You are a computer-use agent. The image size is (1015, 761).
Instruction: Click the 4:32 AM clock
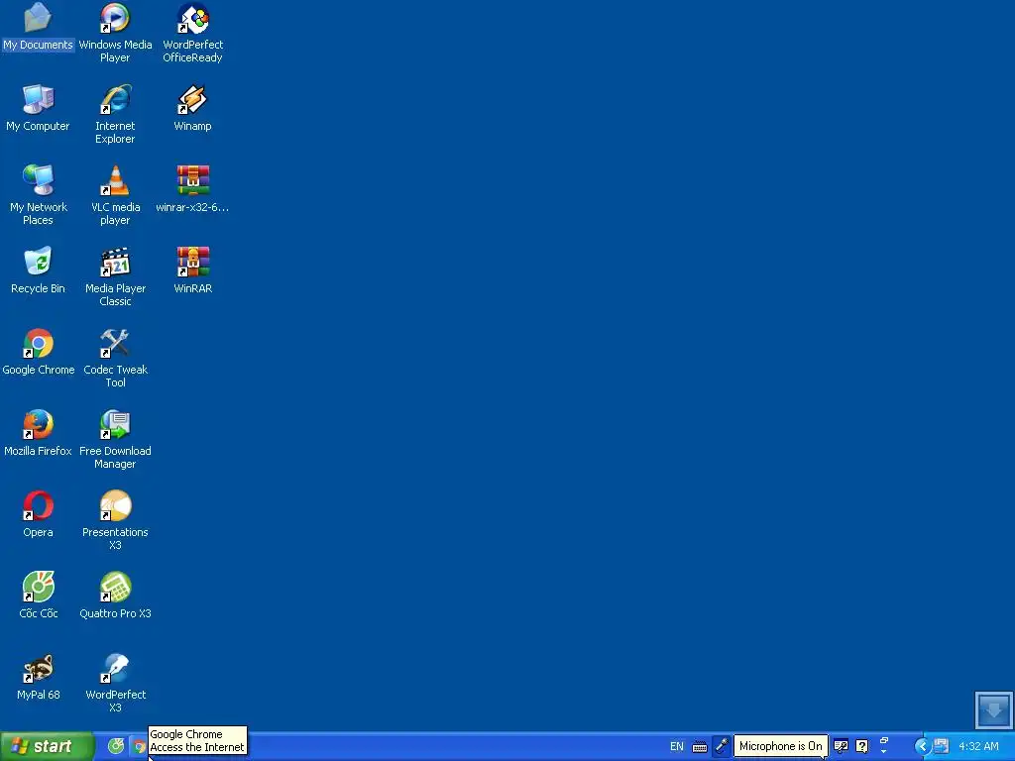(978, 746)
